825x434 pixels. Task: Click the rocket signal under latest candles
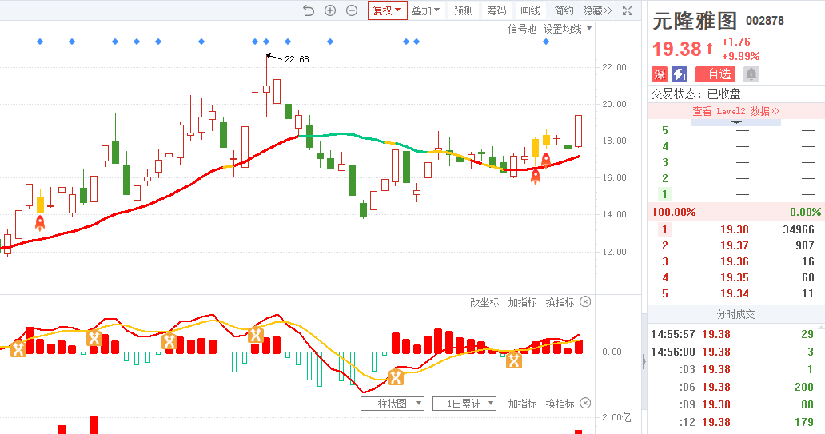(x=546, y=159)
